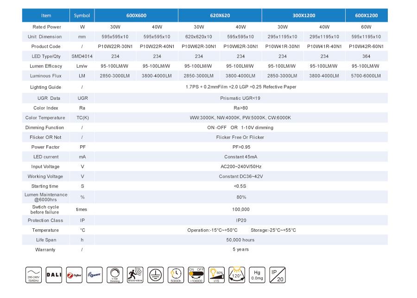Select the 620X620 size header
Viewport: 417px width, 298px height.
220,15
